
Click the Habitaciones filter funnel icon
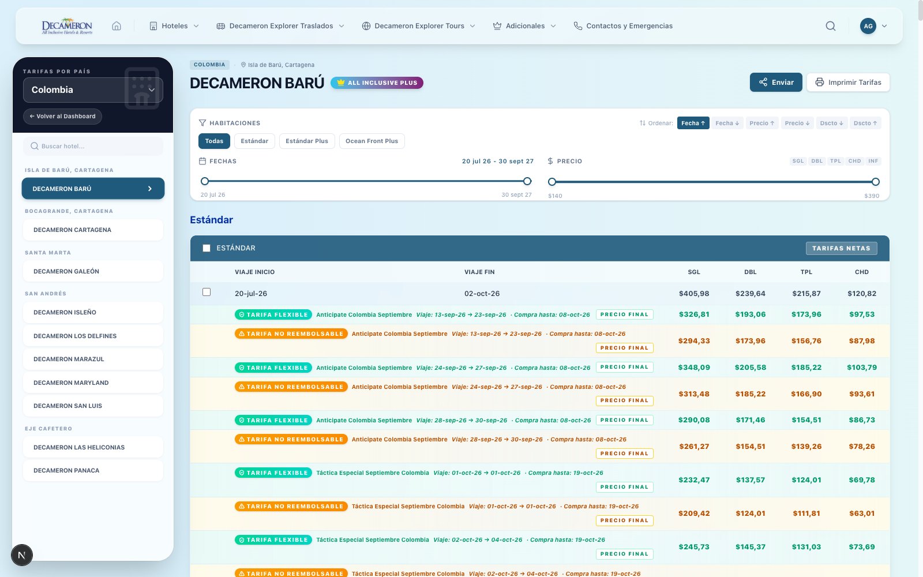pos(202,123)
